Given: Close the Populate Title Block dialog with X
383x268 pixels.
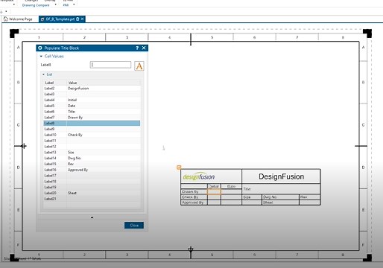Looking at the screenshot, I should [144, 48].
